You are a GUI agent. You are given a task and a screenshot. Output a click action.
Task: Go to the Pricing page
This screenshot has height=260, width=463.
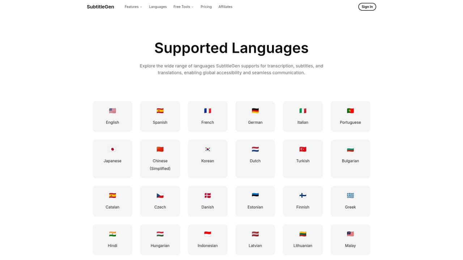pos(206,7)
